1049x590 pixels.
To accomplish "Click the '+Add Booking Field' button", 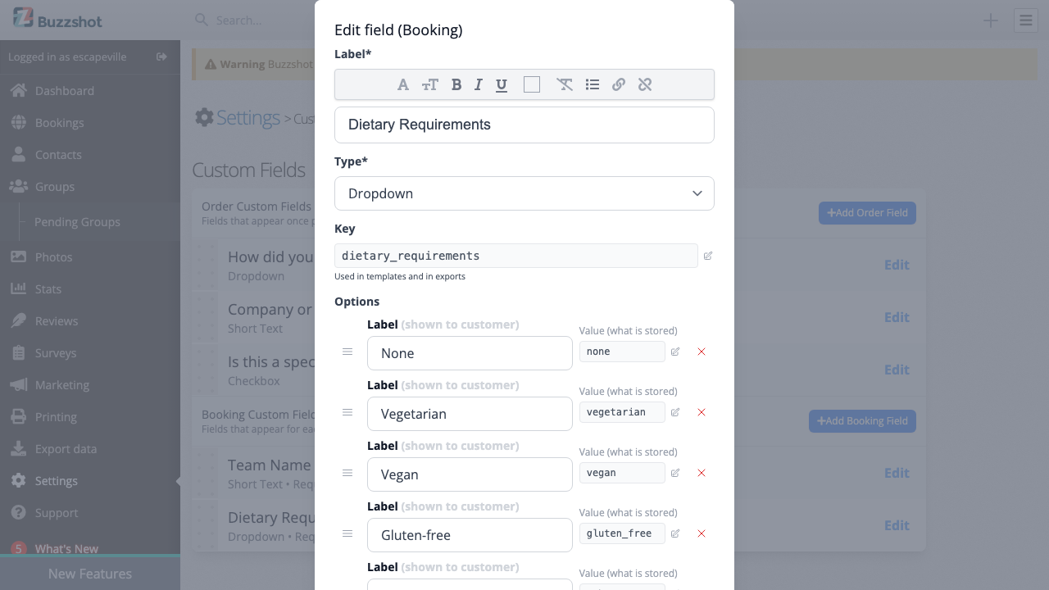I will tap(862, 421).
